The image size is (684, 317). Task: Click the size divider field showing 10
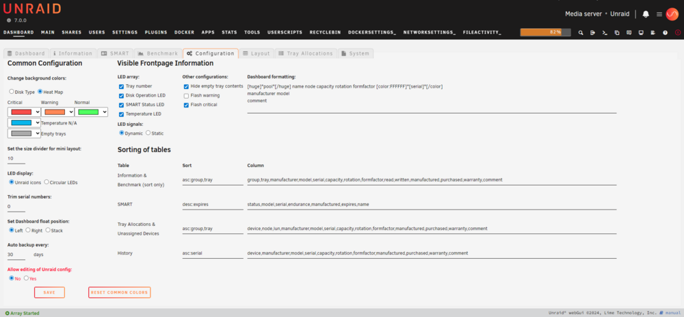tap(16, 159)
